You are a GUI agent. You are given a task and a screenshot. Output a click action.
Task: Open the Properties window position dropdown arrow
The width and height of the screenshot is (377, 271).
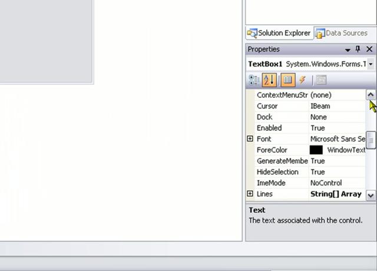click(x=348, y=49)
